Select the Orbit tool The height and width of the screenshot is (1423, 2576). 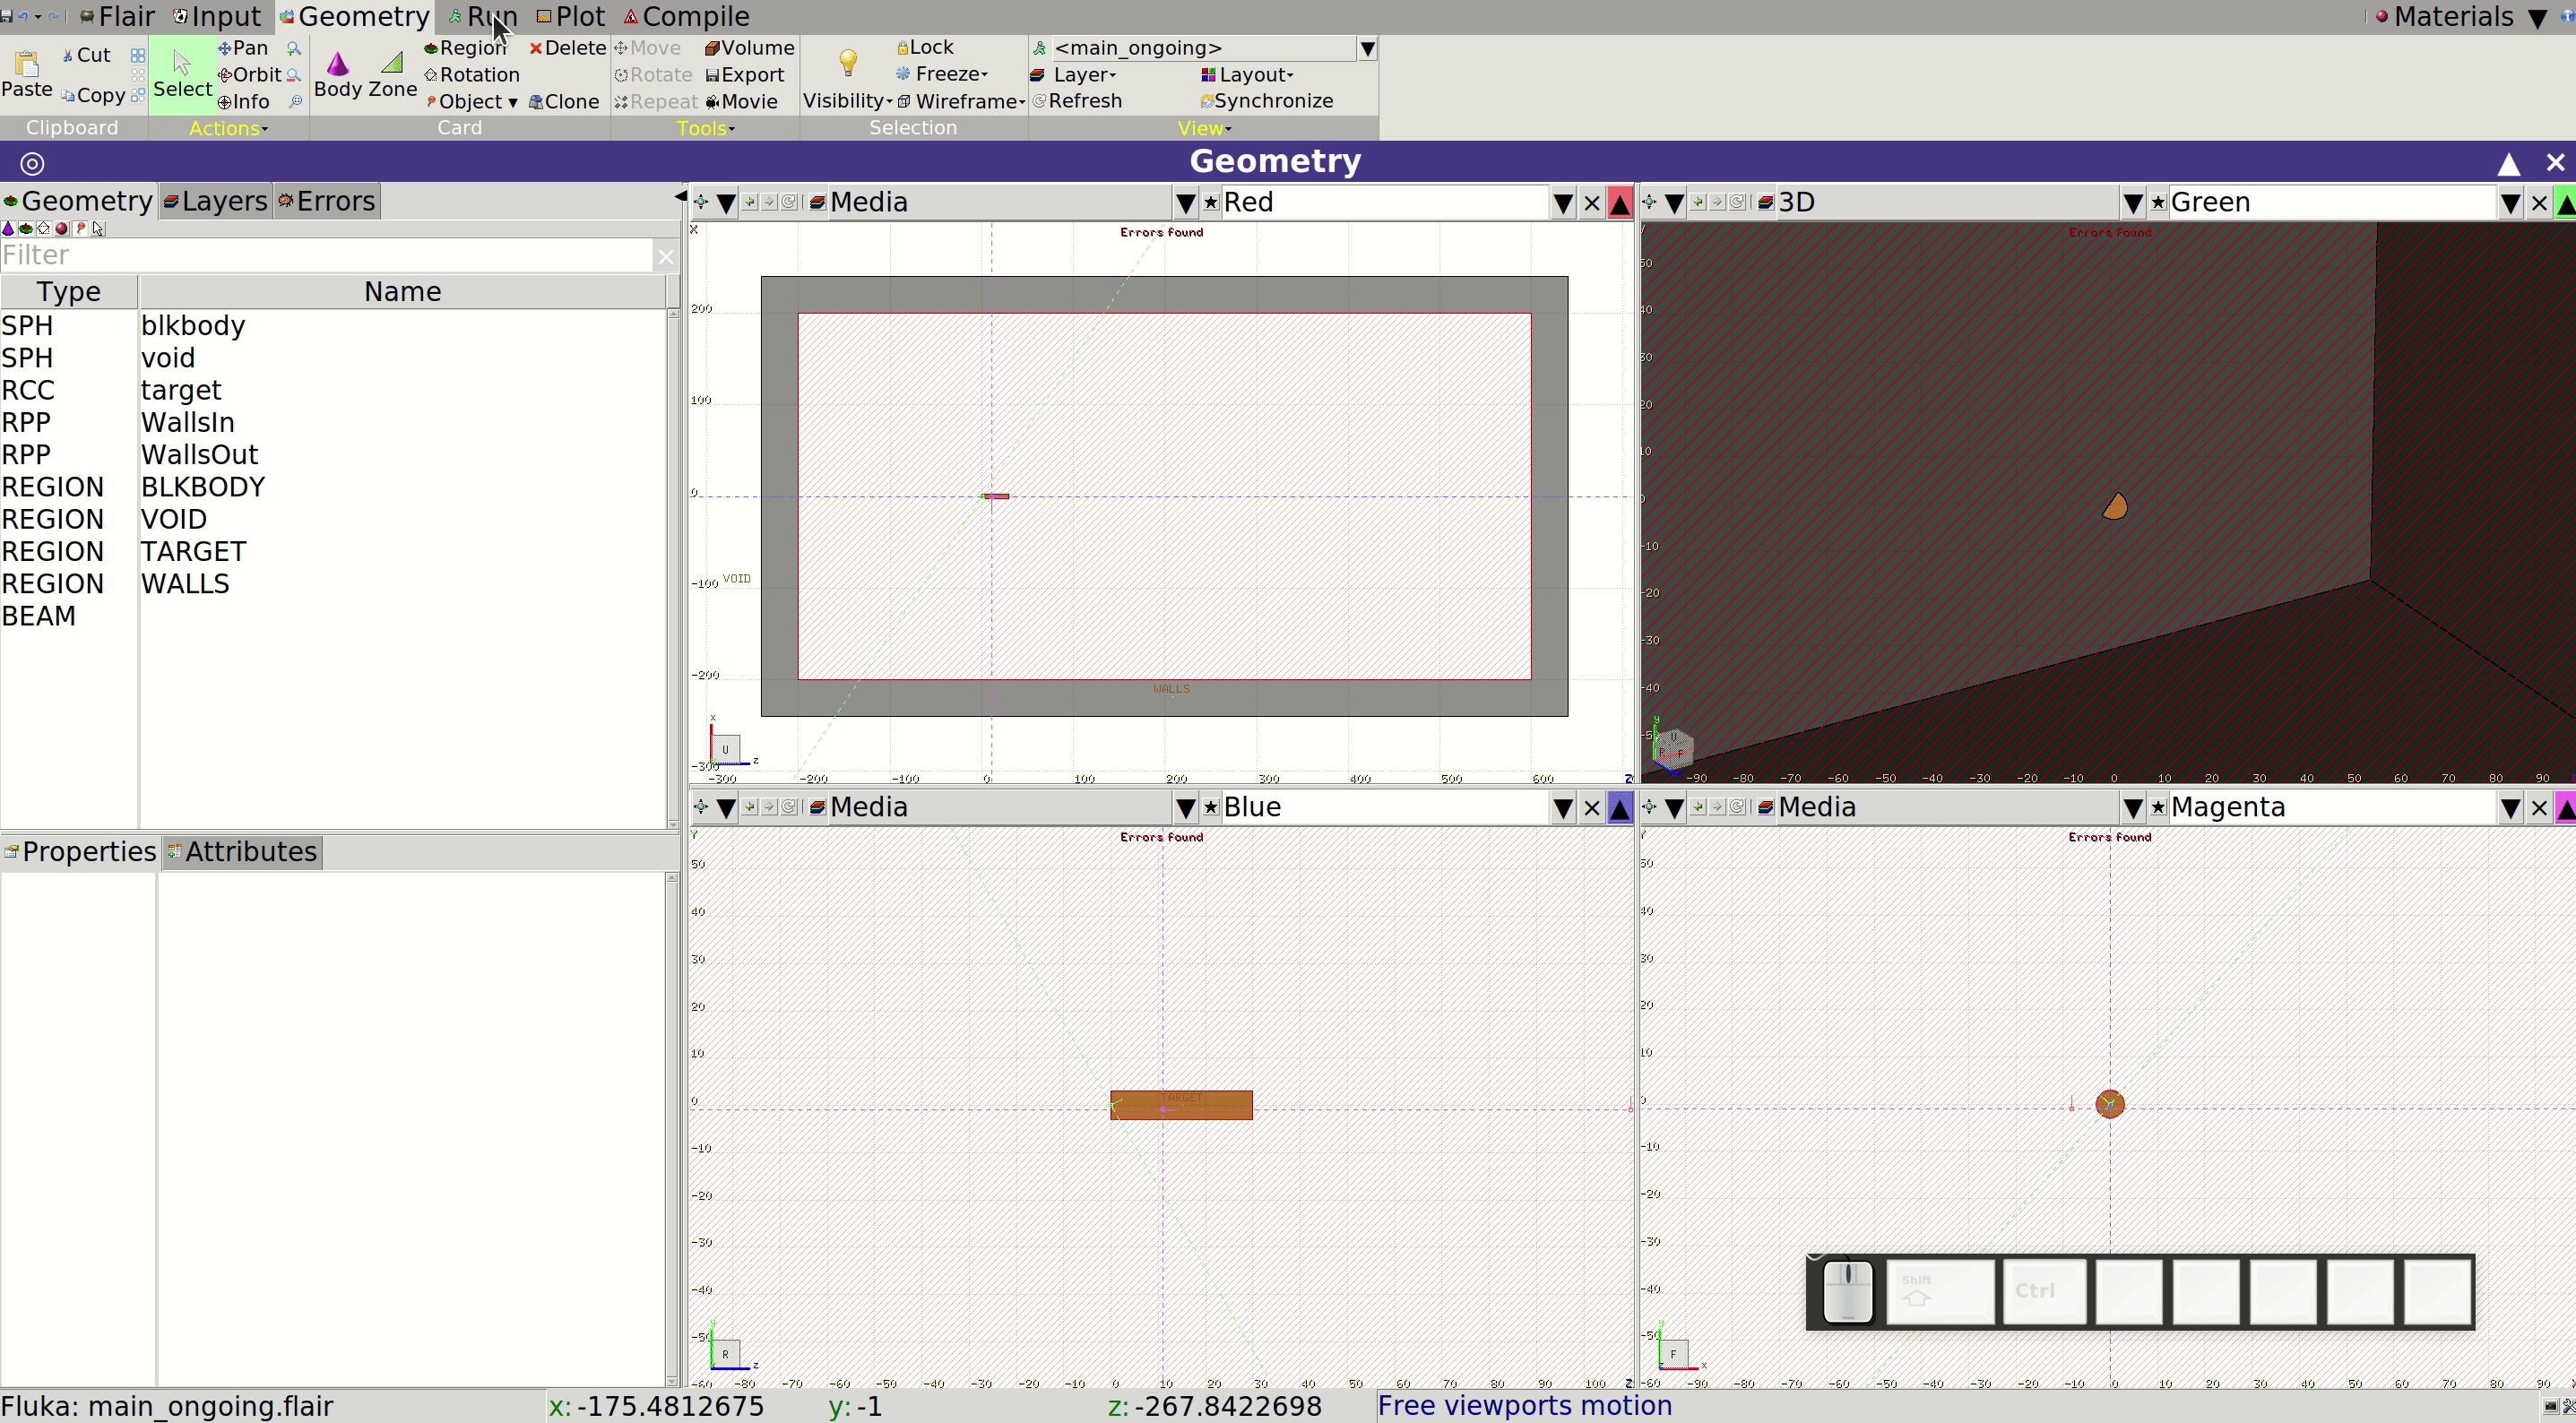[250, 75]
